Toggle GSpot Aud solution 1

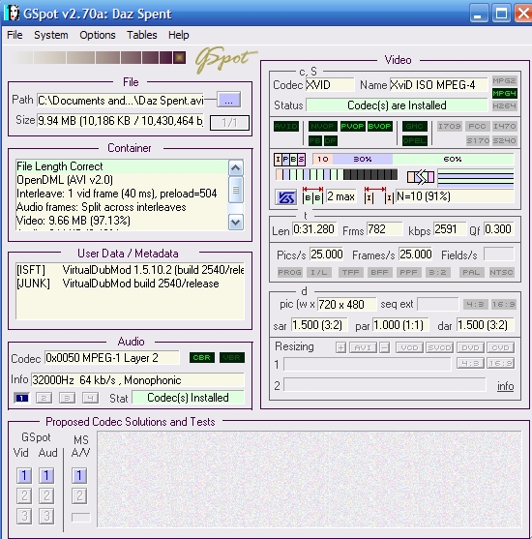46,476
